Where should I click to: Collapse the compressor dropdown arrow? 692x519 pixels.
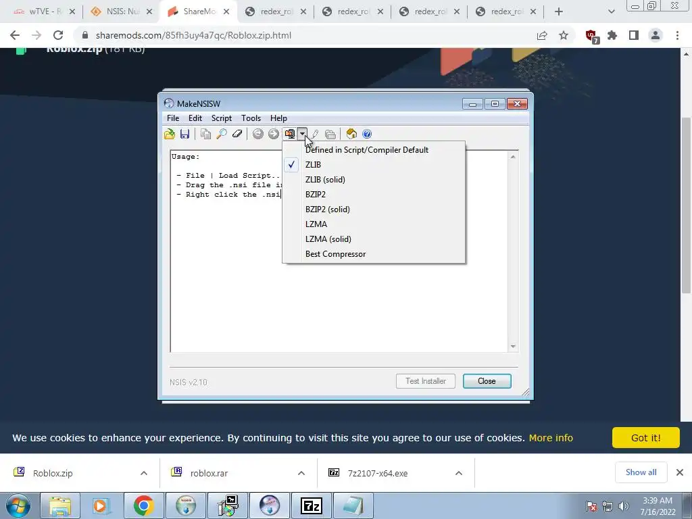pos(302,134)
